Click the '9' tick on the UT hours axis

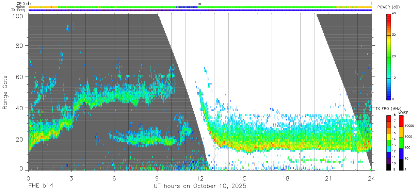(x=157, y=178)
